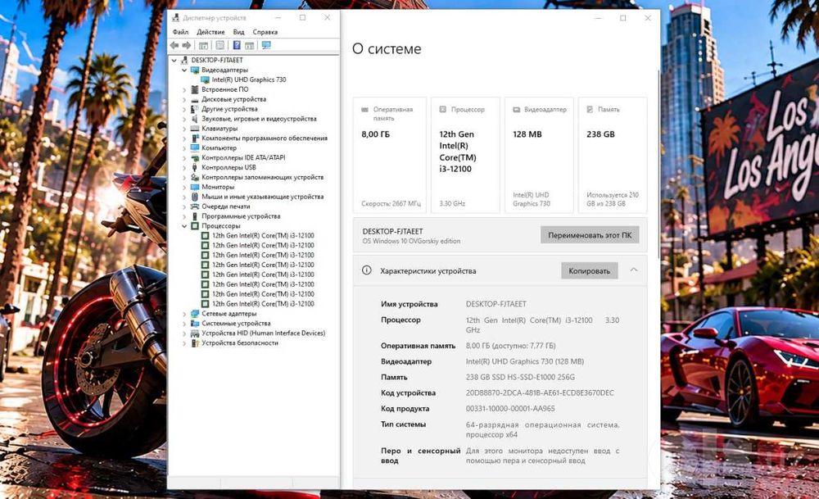The height and width of the screenshot is (499, 819).
Task: Click the Контроллеры USB icon
Action: (x=195, y=167)
